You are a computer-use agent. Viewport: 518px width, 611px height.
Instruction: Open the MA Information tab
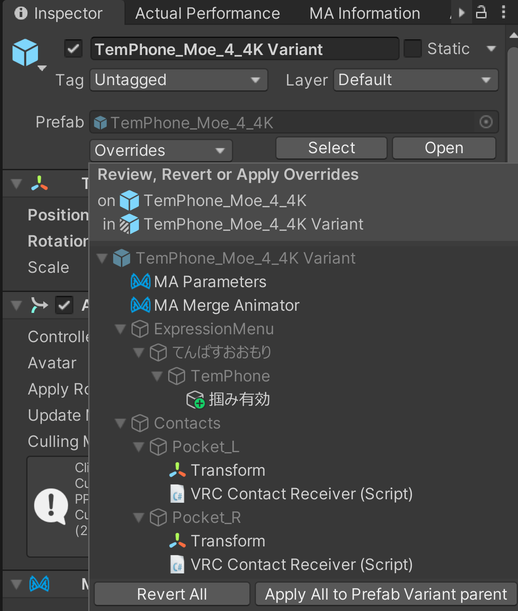[365, 14]
